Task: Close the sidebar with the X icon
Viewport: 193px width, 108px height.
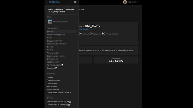Action: pos(75,2)
